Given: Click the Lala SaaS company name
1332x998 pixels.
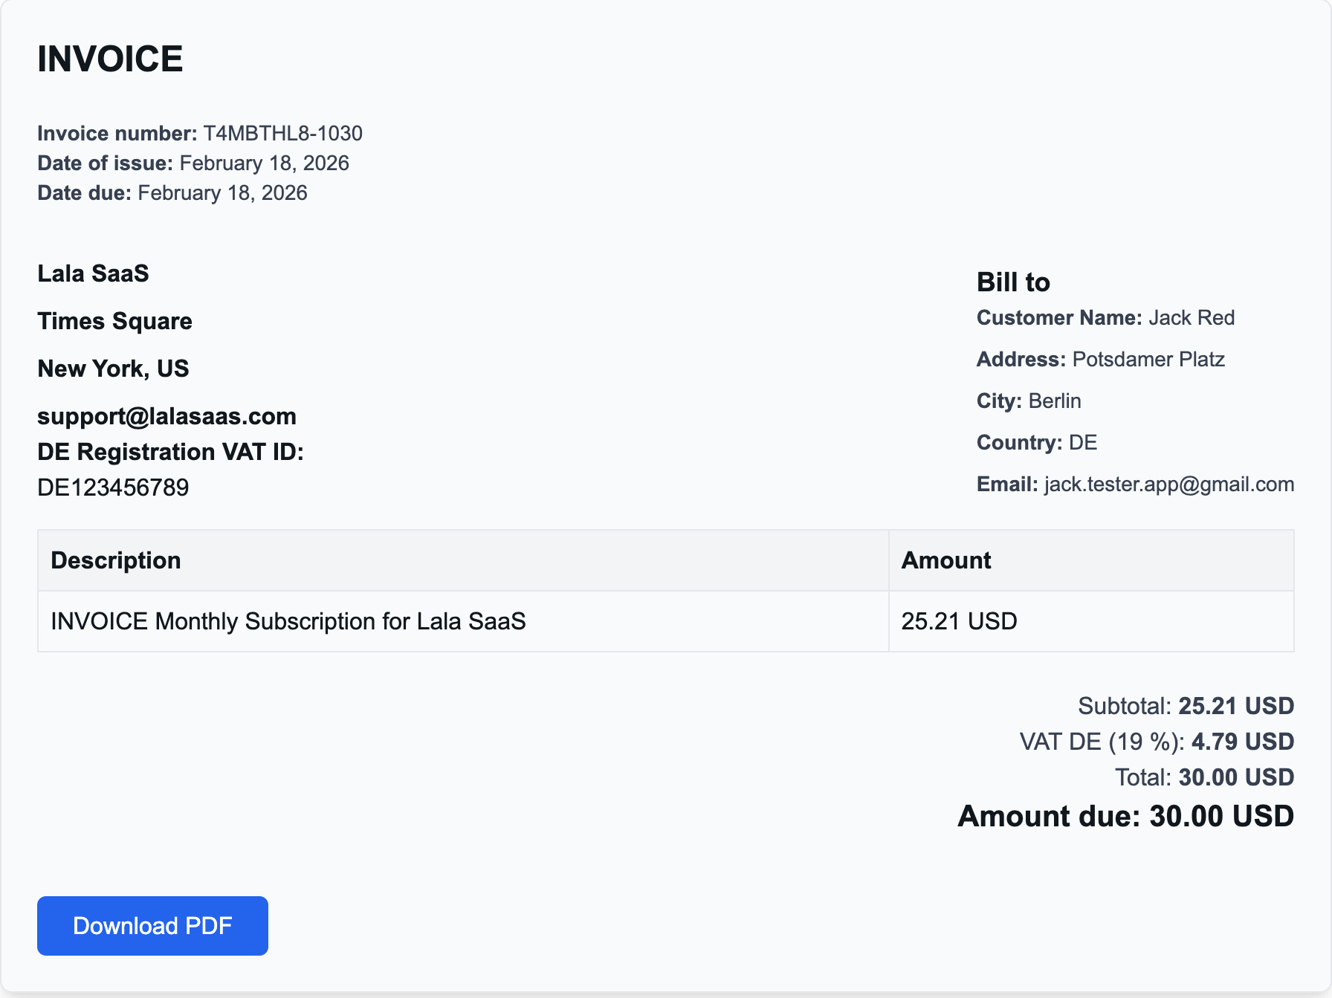Looking at the screenshot, I should click(x=93, y=273).
